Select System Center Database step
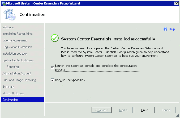The image size is (180, 118). (x=18, y=60)
